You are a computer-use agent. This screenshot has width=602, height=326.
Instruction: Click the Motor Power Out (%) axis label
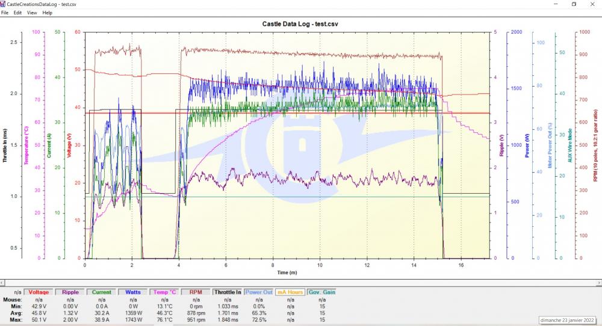pos(550,146)
